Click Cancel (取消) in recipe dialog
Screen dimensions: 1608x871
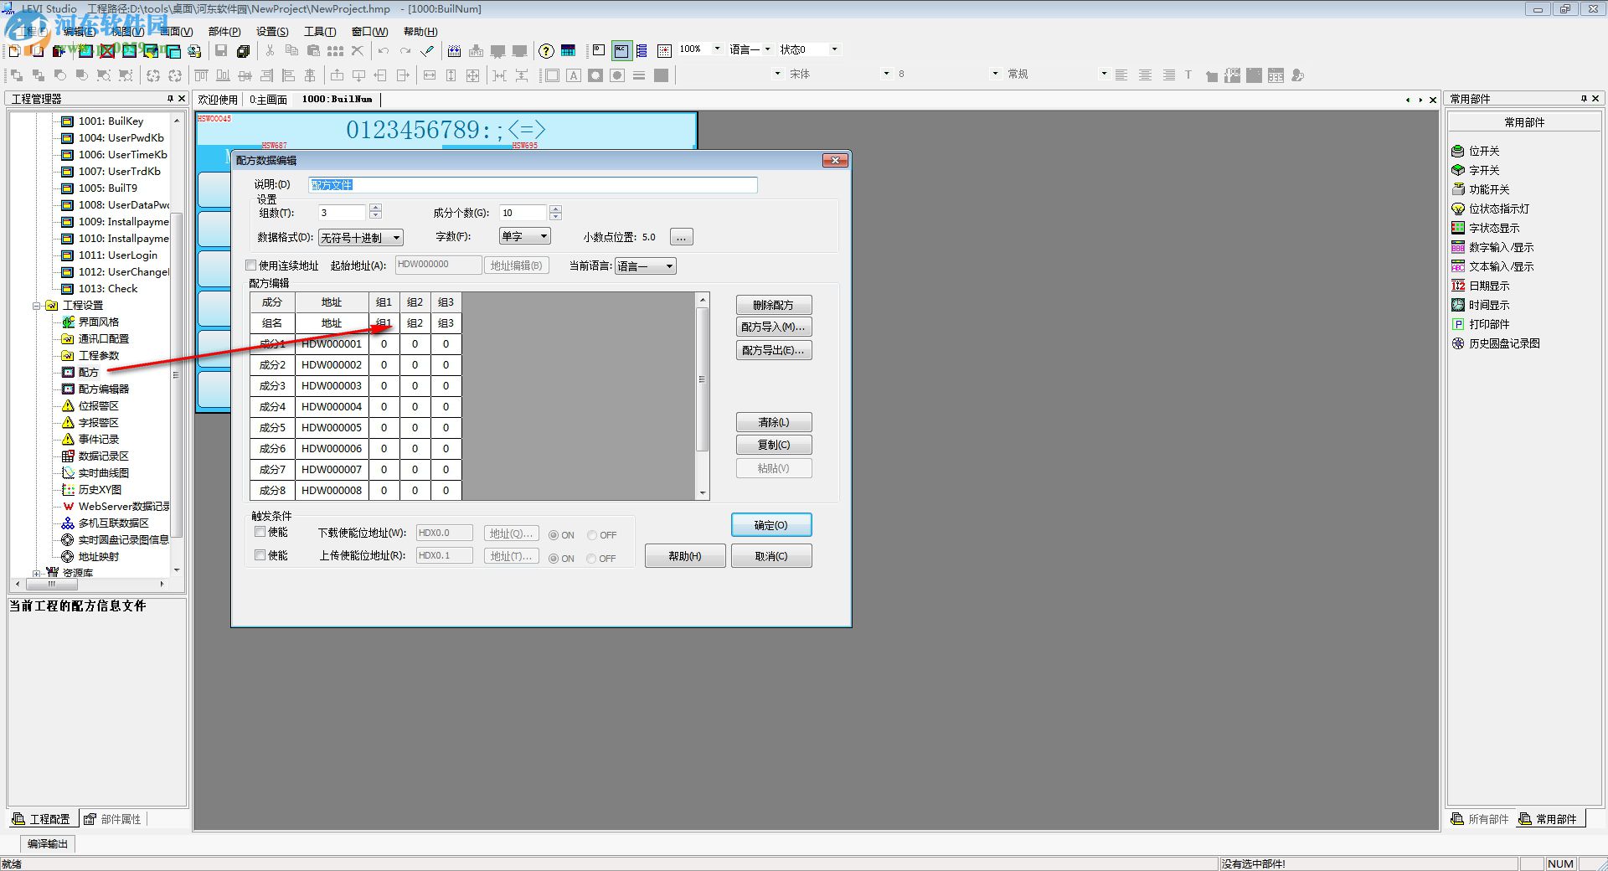click(770, 556)
